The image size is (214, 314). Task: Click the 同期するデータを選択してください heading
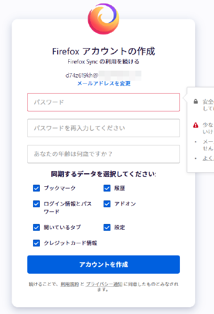click(x=103, y=174)
